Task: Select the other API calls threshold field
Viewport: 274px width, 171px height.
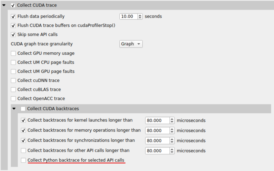Action: (156, 151)
